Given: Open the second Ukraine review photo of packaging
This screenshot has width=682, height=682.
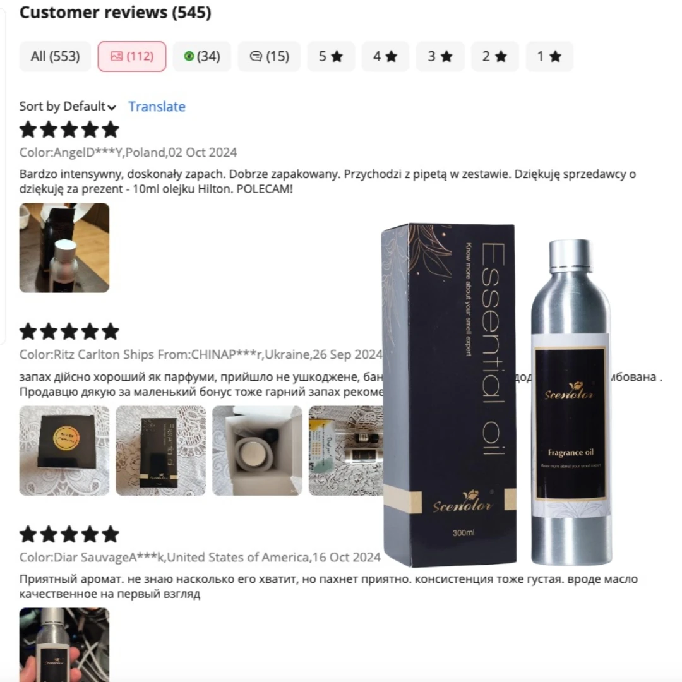Looking at the screenshot, I should pyautogui.click(x=161, y=451).
